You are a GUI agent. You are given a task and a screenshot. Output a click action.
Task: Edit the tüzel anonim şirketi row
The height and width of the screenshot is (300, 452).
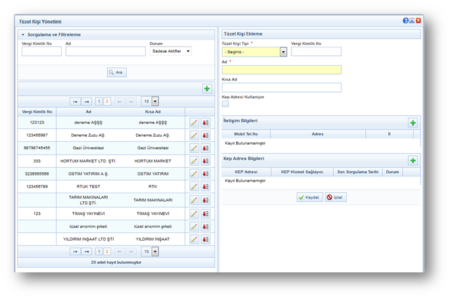coord(194,226)
